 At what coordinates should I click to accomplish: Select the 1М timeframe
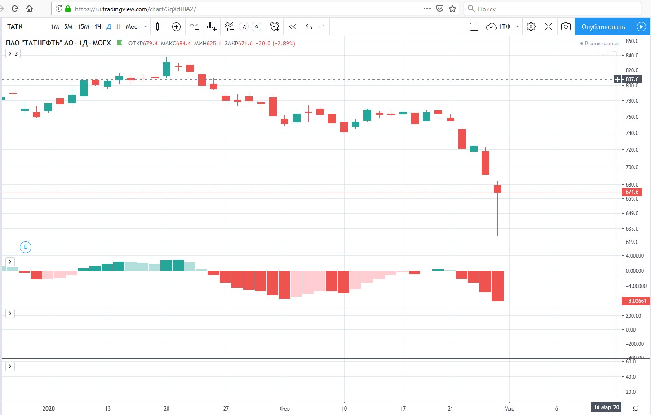point(55,26)
